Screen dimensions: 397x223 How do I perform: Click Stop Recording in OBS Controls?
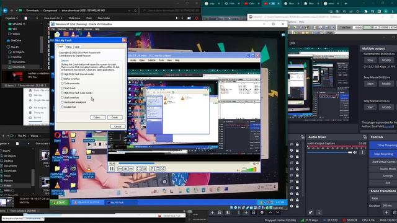[x=384, y=154]
